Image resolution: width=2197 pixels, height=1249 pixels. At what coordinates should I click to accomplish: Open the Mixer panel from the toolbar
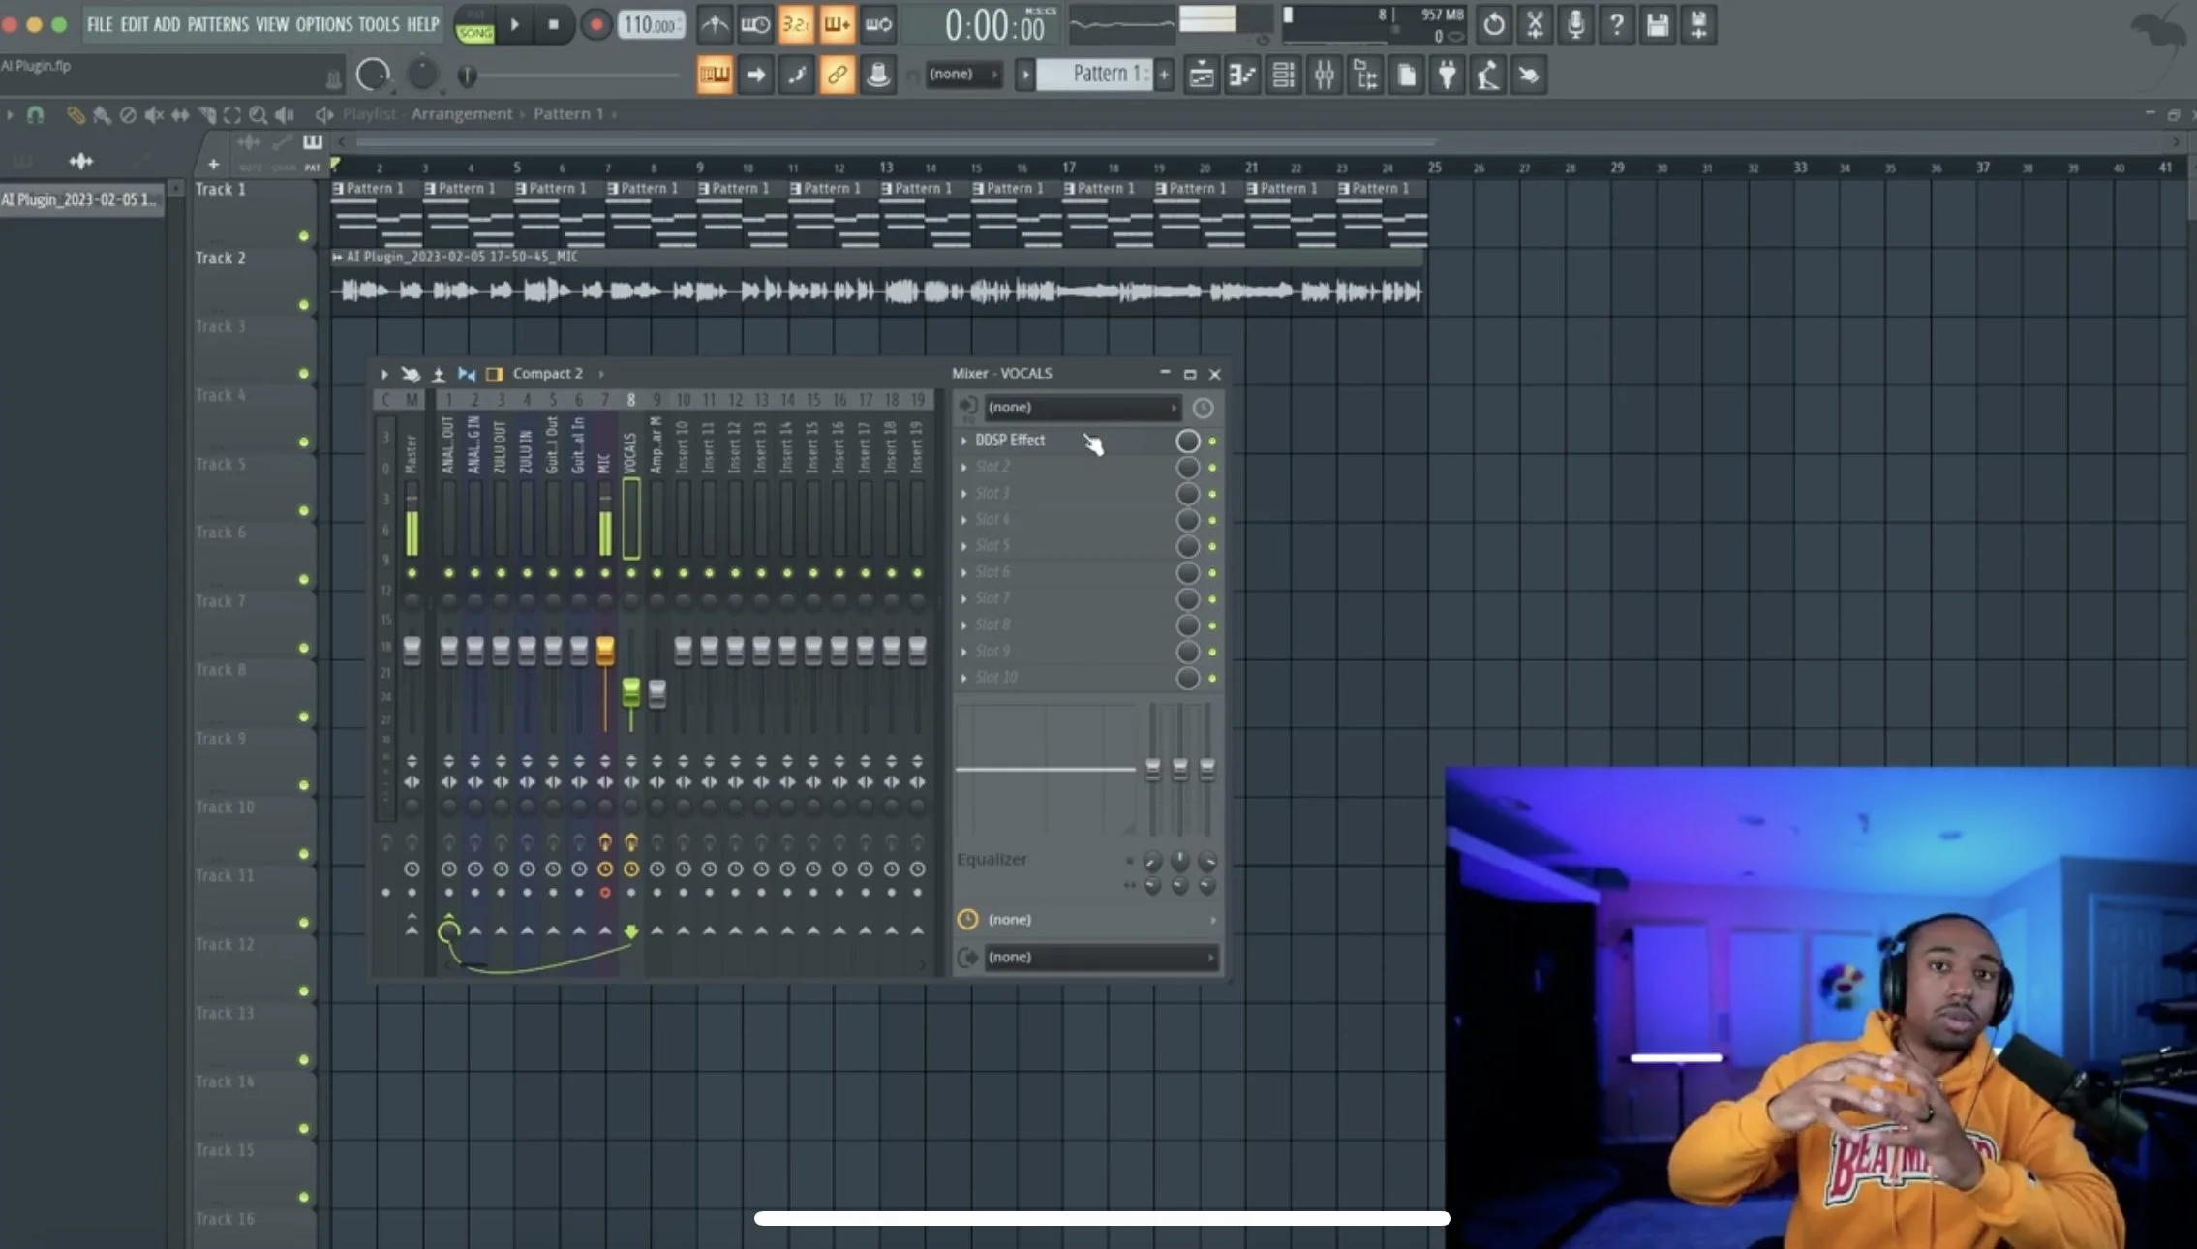(x=1326, y=75)
